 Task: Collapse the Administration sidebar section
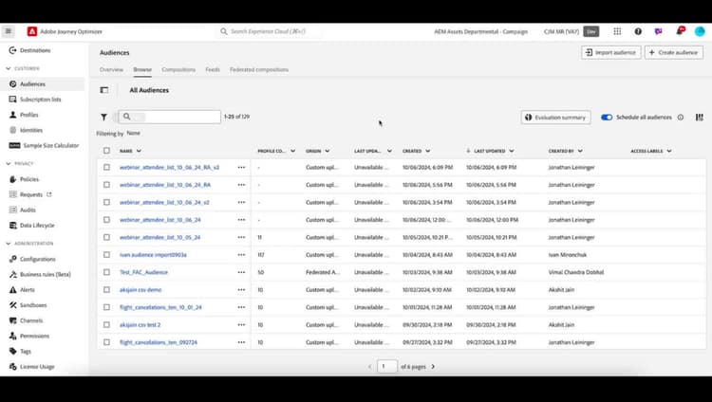point(9,244)
